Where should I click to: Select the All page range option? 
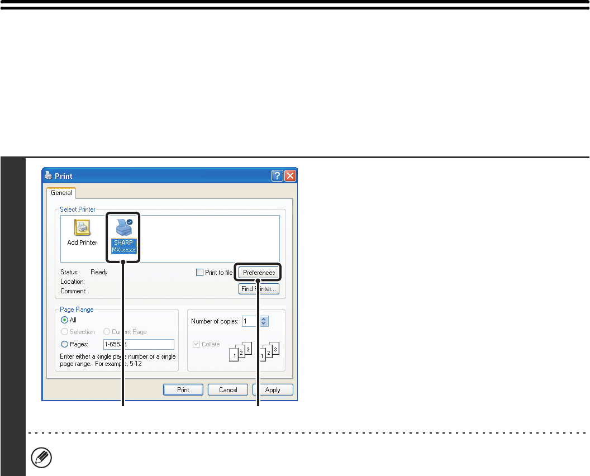coord(65,320)
